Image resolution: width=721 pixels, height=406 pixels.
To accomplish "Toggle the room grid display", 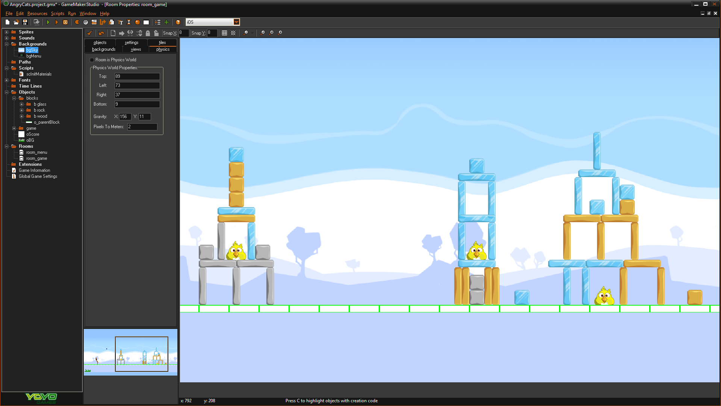I will pyautogui.click(x=224, y=33).
